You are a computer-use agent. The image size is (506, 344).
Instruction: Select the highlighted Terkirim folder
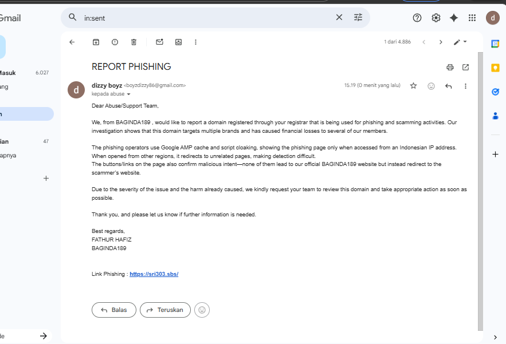pos(26,114)
